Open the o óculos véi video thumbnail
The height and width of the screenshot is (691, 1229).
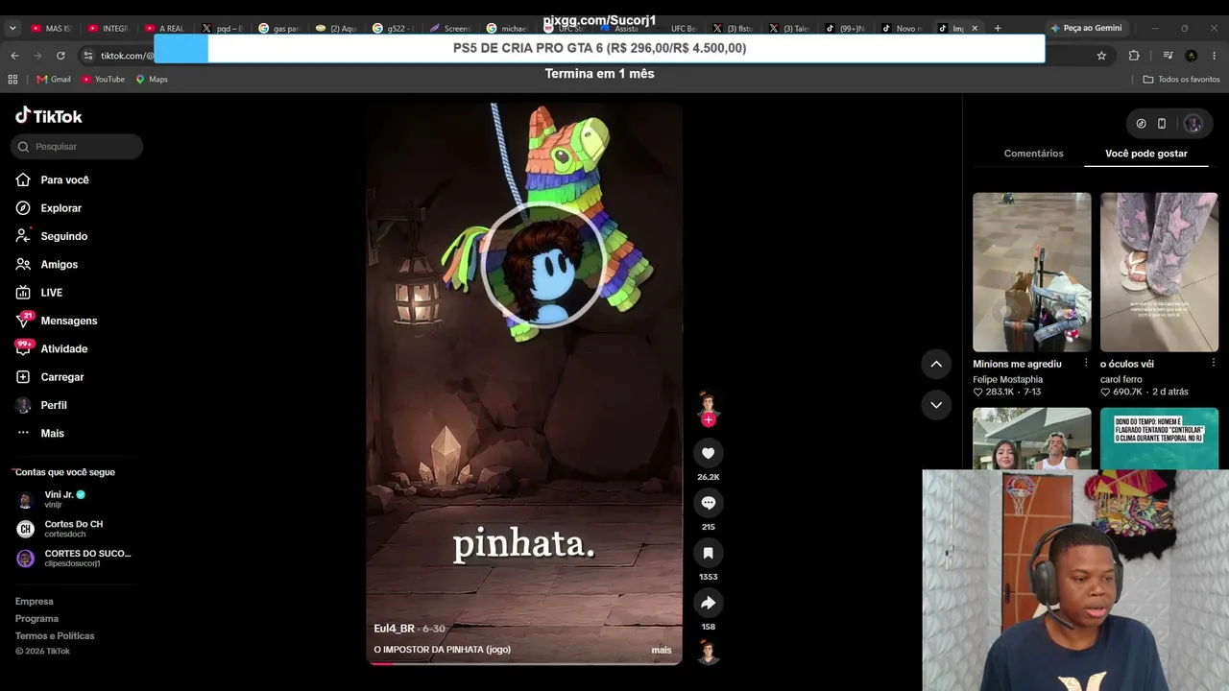click(1160, 273)
